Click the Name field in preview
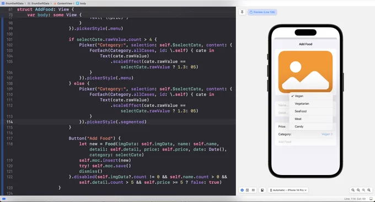This screenshot has width=375, height=202. [282, 105]
